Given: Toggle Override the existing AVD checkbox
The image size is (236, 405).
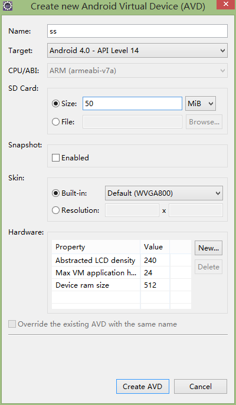Looking at the screenshot, I should (12, 324).
